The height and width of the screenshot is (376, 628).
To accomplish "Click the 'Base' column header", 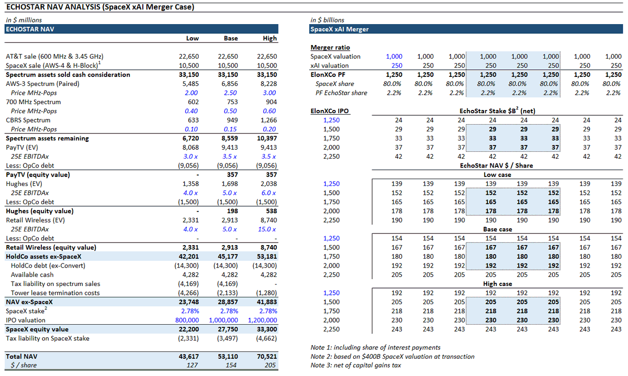I will point(231,38).
